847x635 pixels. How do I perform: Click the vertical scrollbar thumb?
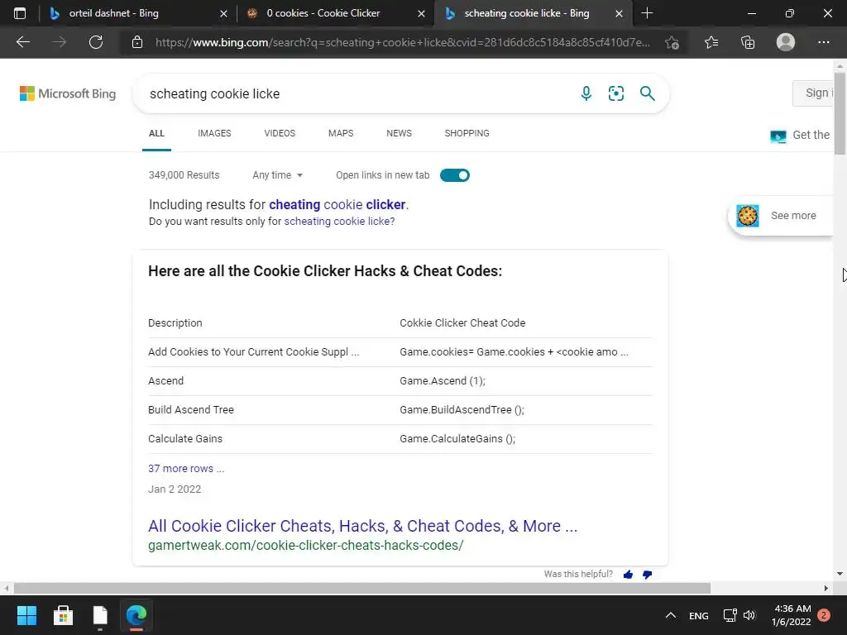pos(840,114)
